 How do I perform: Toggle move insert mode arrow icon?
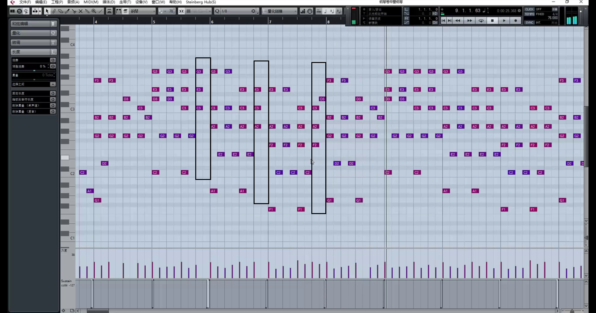(318, 11)
